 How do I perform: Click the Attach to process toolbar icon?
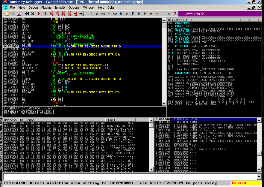tap(13, 14)
